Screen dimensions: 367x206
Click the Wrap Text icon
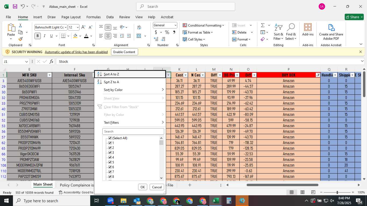click(139, 27)
